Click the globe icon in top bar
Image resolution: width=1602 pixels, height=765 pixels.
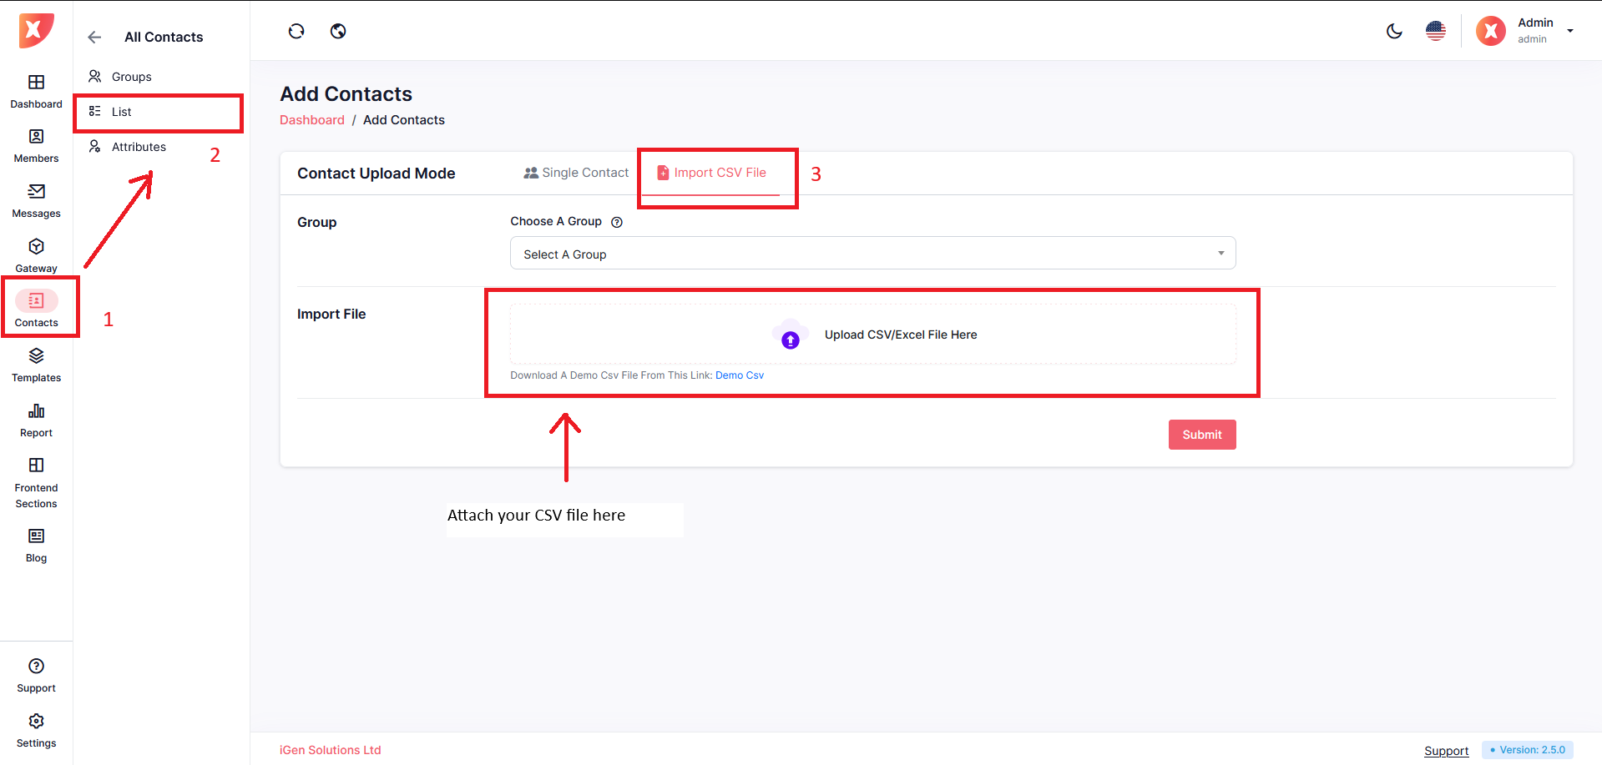(x=338, y=32)
